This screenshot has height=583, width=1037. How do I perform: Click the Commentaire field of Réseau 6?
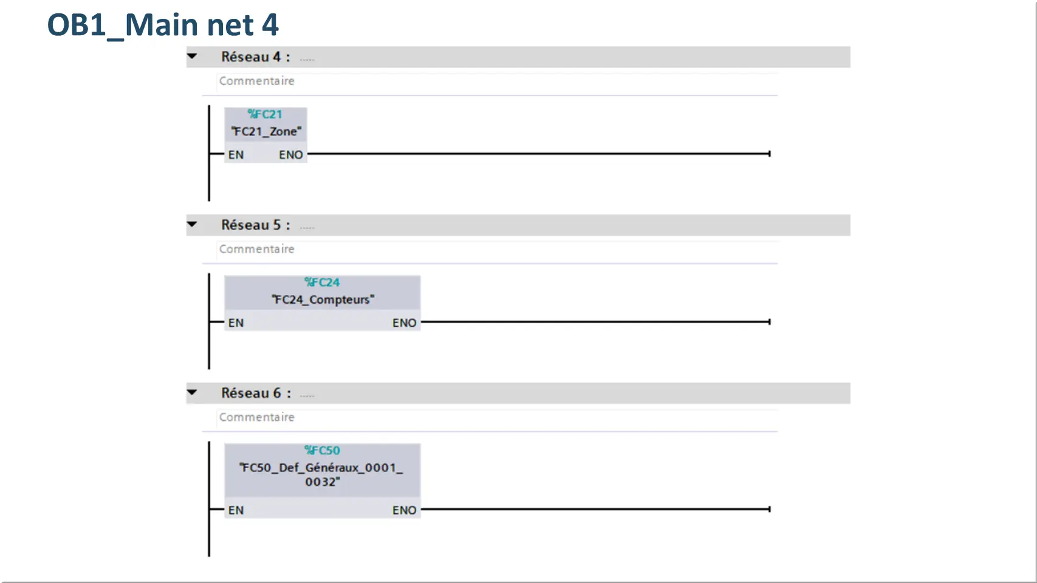click(x=497, y=418)
